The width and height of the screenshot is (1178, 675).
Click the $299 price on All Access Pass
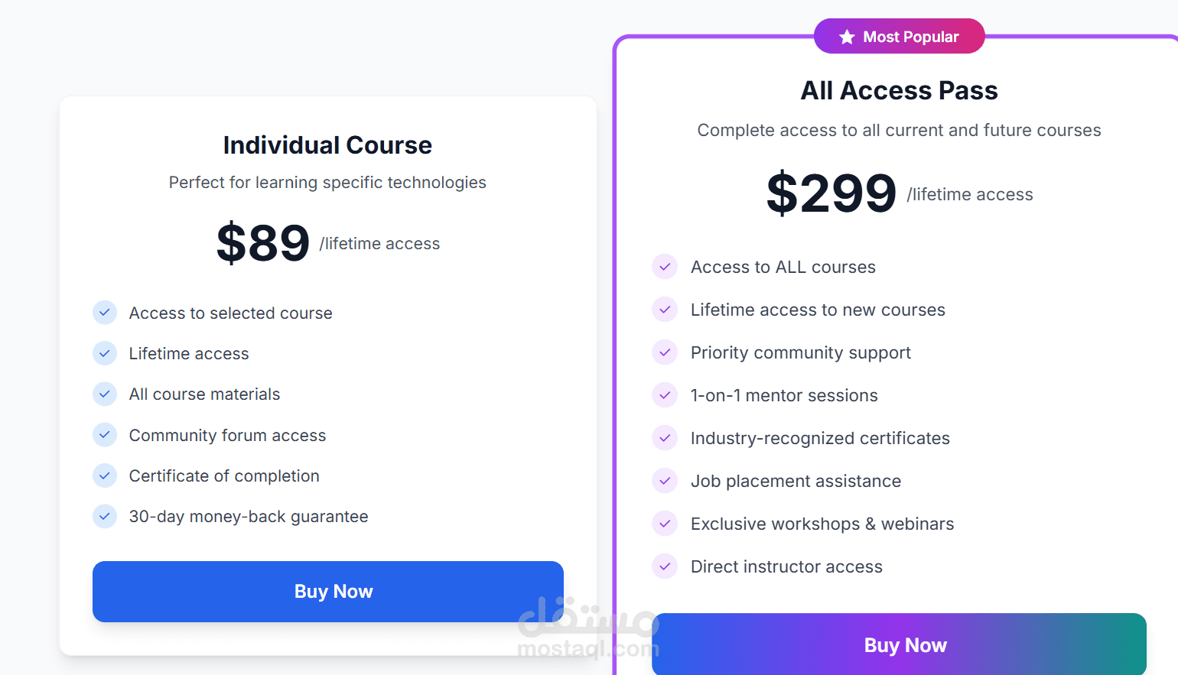831,193
